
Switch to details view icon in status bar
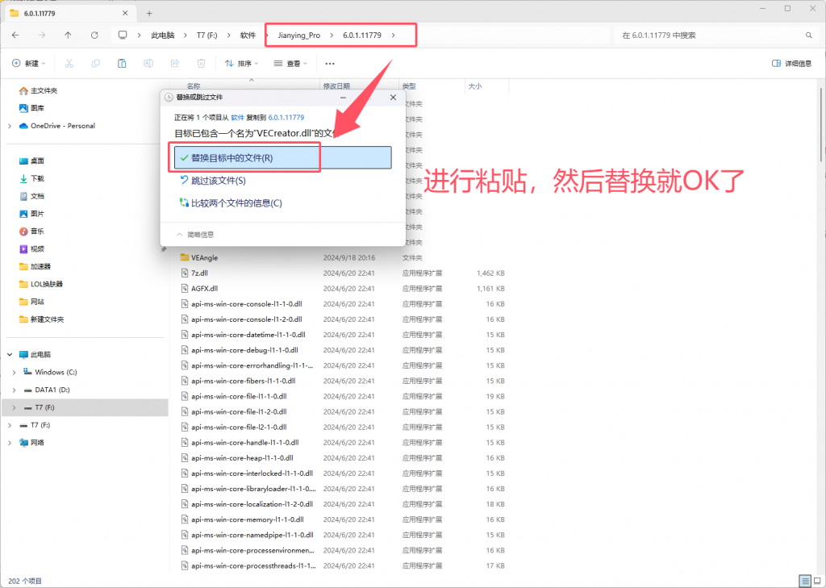(x=804, y=581)
